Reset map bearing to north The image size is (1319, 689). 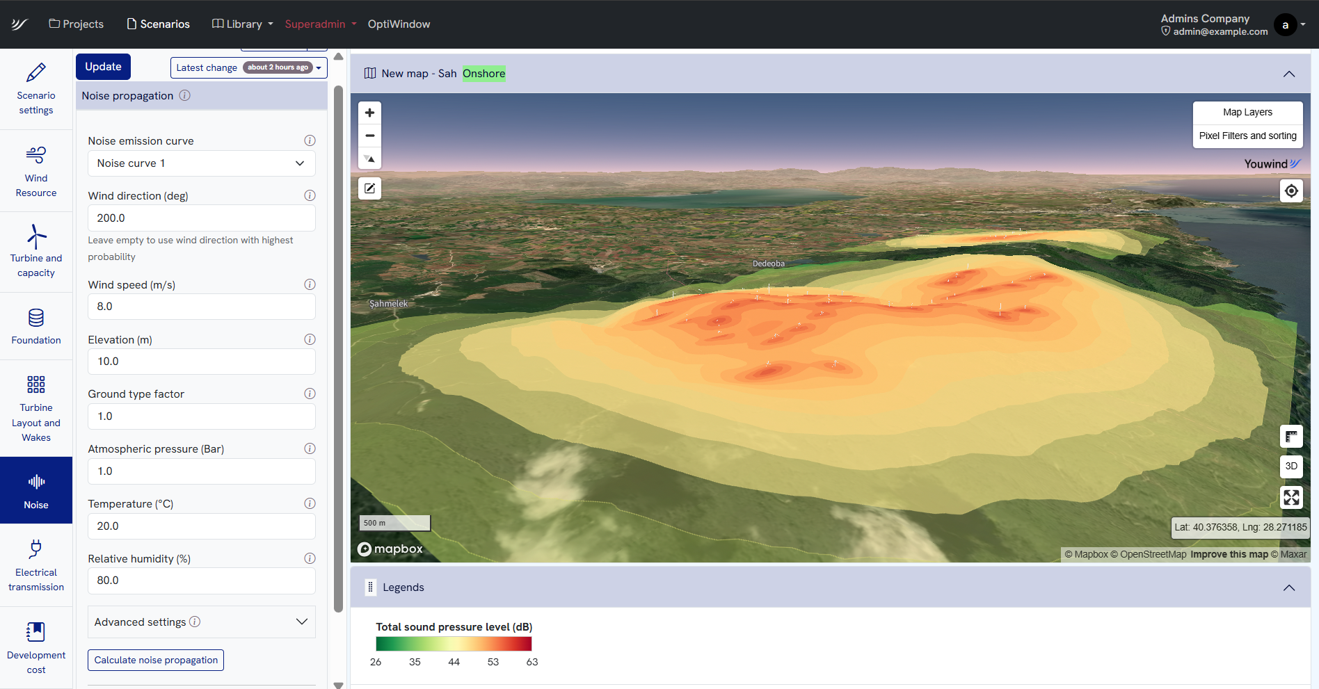[x=369, y=159]
